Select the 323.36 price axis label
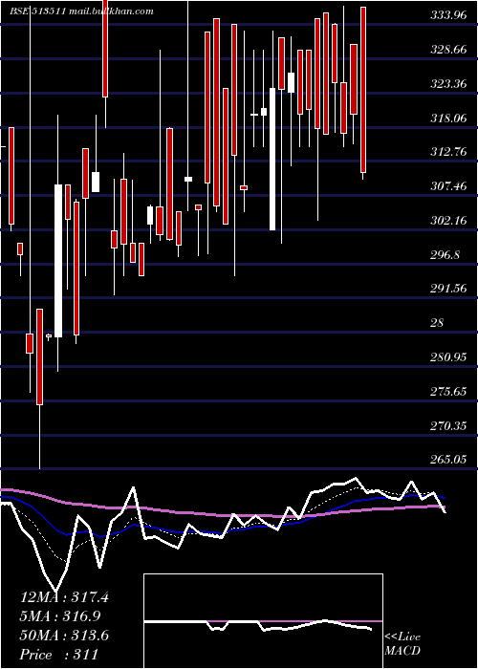478x669 pixels. [x=449, y=84]
